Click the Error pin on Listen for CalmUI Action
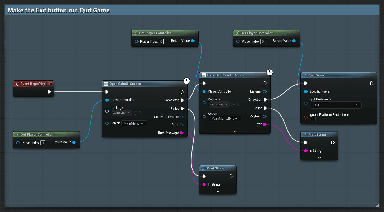This screenshot has height=212, width=384. (265, 124)
